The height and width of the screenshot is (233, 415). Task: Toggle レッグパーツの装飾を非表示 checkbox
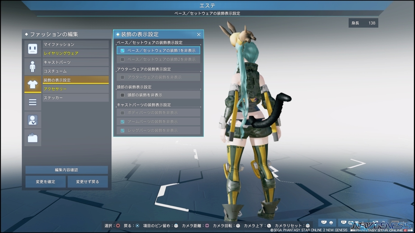(x=122, y=130)
